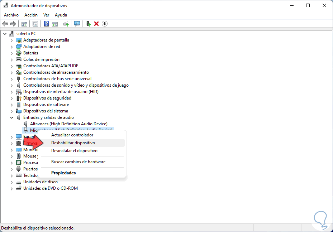
Task: Select the Baterías category icon
Action: point(19,53)
